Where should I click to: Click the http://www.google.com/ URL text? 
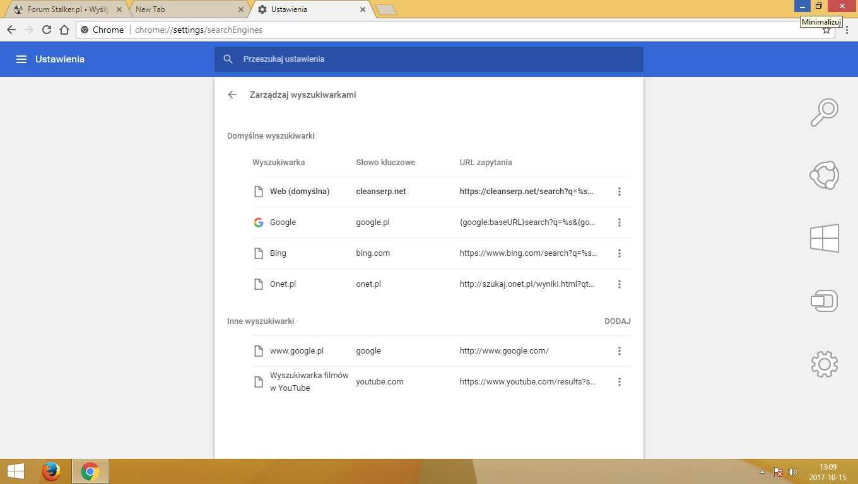click(504, 351)
